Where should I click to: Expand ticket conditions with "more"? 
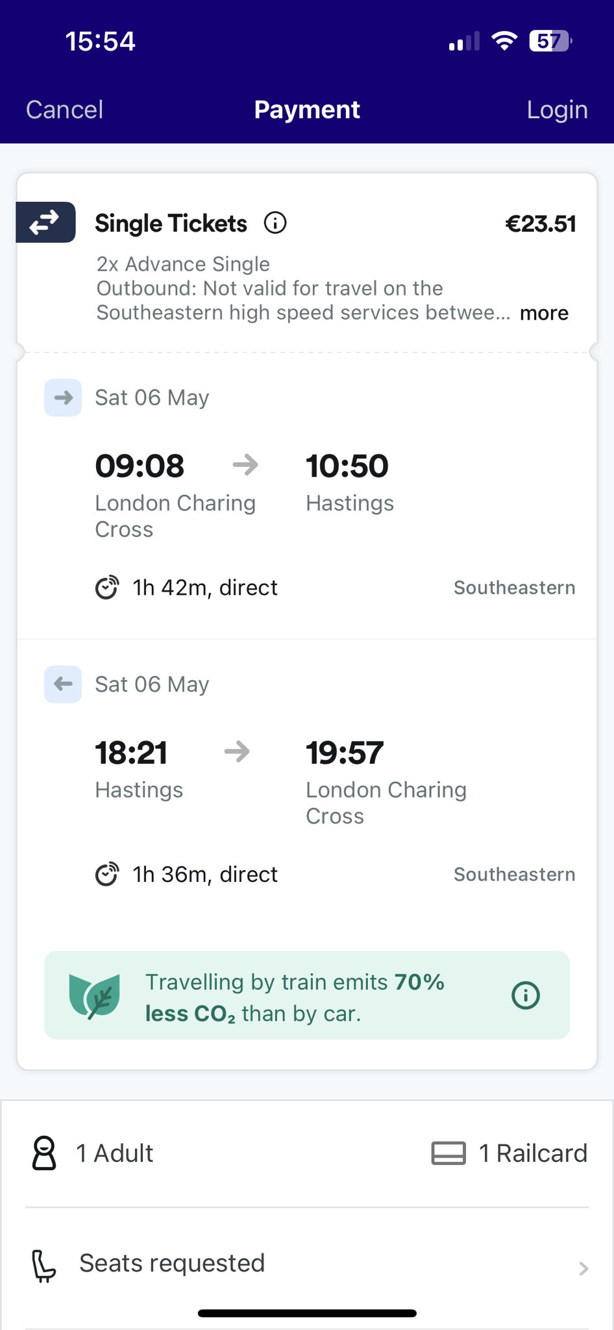tap(544, 313)
